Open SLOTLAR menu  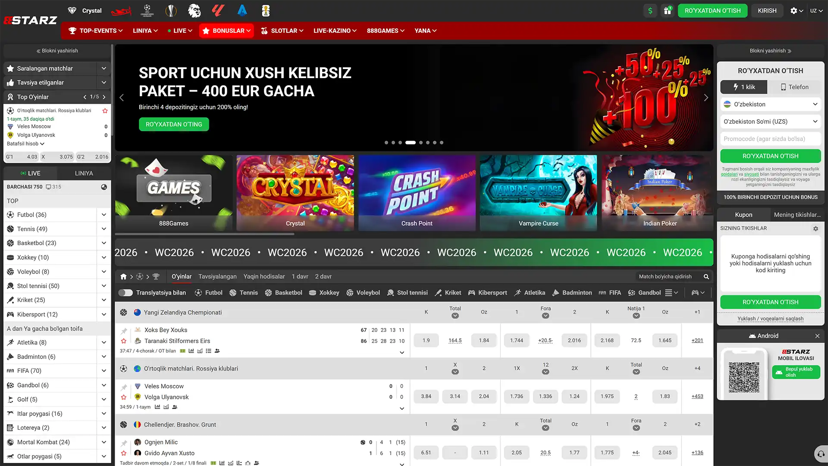282,31
